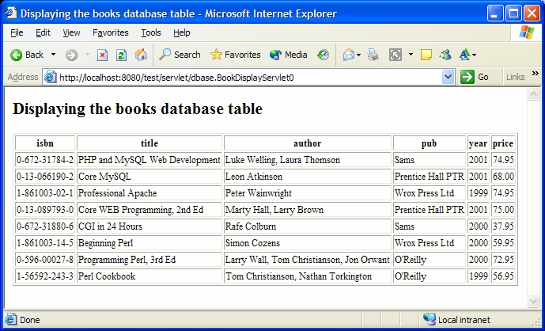Expand the Links bar chevron
The image size is (545, 331).
pos(536,74)
